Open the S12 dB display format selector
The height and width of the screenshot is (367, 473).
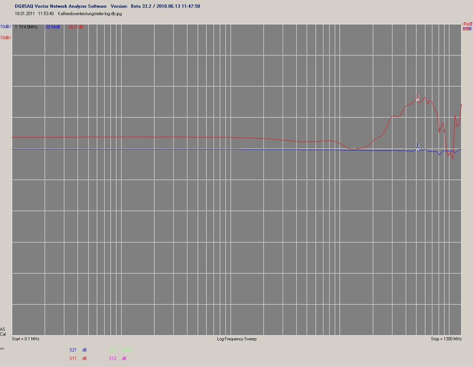pos(124,358)
